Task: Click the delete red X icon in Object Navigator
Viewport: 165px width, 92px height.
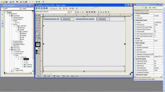Action: pos(2,15)
